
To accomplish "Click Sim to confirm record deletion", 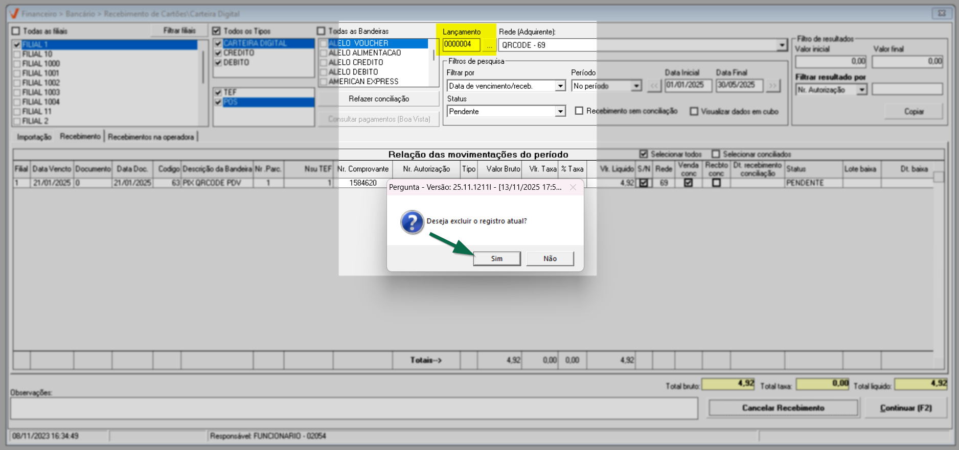I will coord(497,259).
